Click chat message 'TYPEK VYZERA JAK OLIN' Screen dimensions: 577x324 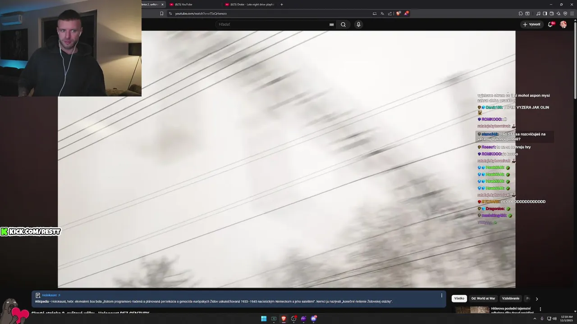526,108
